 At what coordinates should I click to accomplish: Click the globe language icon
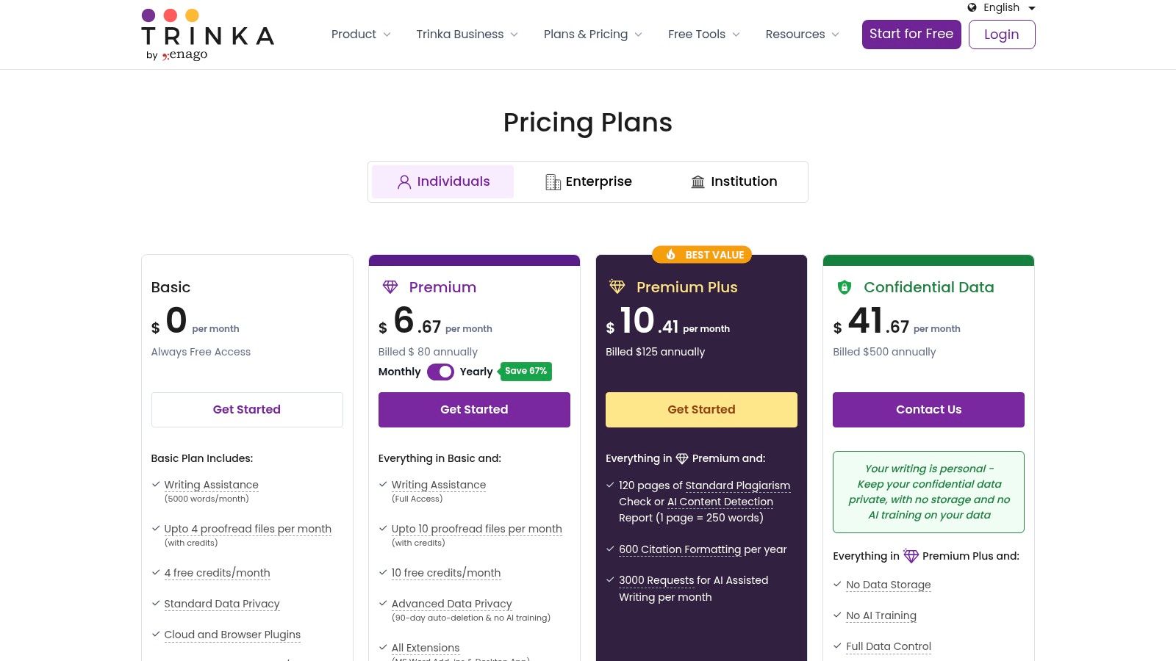click(972, 7)
